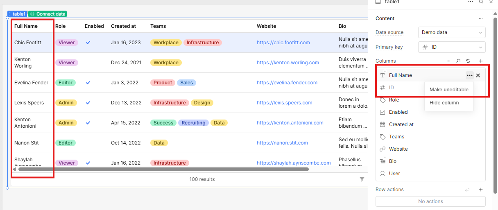Viewport: 498px width, 210px height.
Task: Click the text icon beside Bio column
Action: pos(383,161)
